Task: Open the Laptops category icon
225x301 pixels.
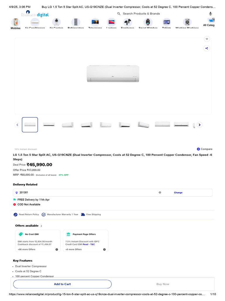Action: [111, 22]
